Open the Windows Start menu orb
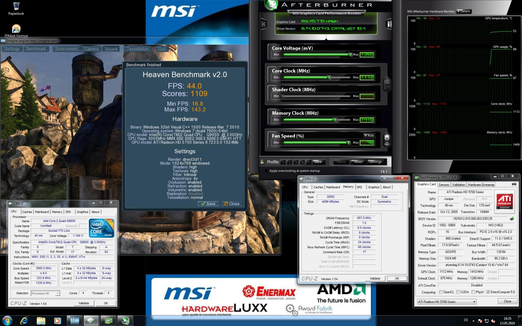 7,321
